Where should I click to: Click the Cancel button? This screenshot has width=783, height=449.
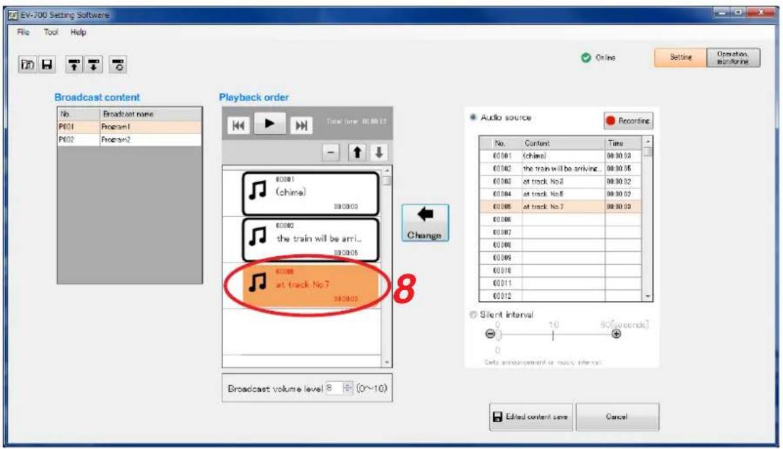coord(617,416)
